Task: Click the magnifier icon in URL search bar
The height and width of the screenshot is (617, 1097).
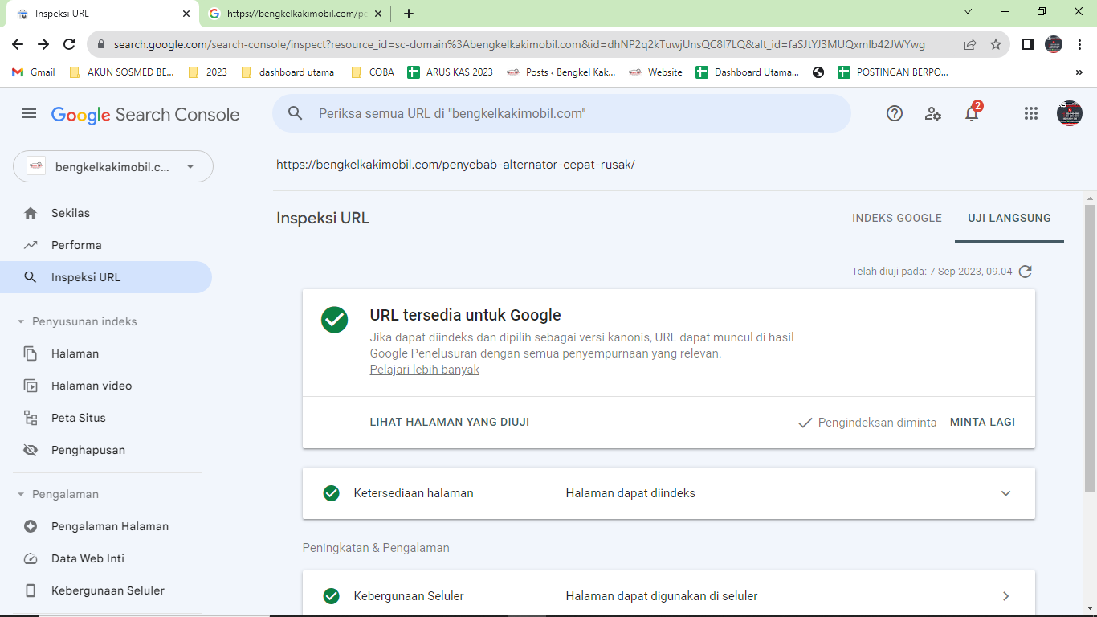Action: pyautogui.click(x=296, y=114)
